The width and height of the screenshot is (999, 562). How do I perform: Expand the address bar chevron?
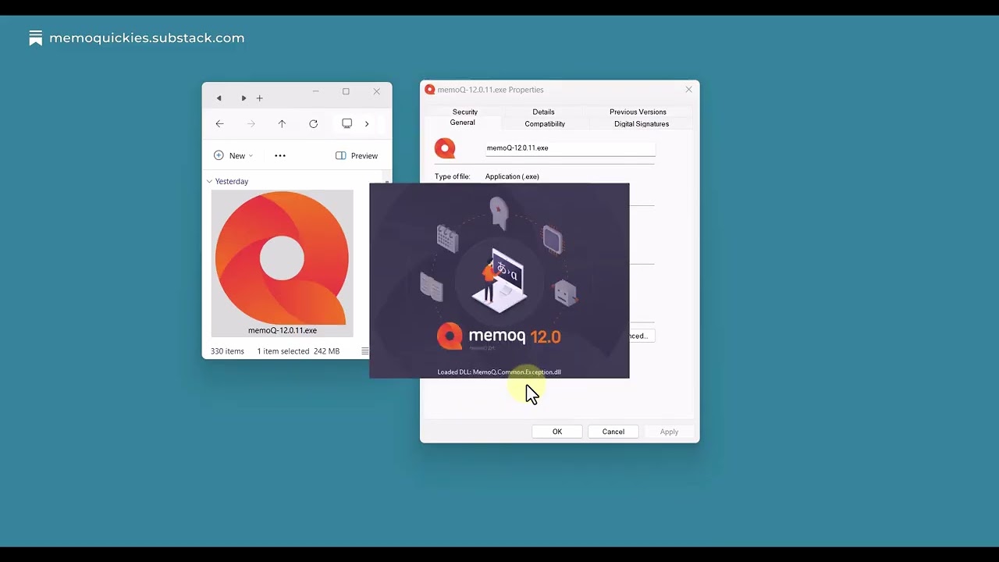(x=367, y=123)
